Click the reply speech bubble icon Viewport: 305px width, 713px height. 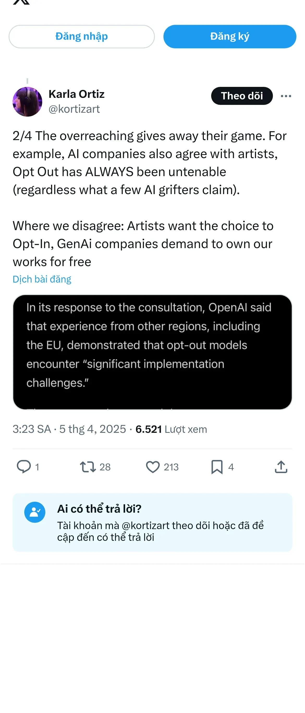point(24,467)
